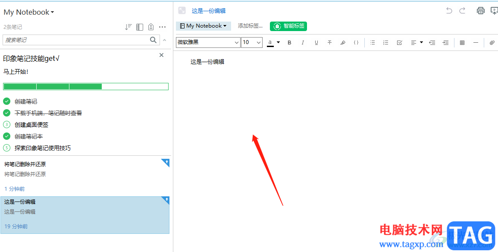The height and width of the screenshot is (252, 498).
Task: Click the presentation mode icon
Action: click(494, 11)
